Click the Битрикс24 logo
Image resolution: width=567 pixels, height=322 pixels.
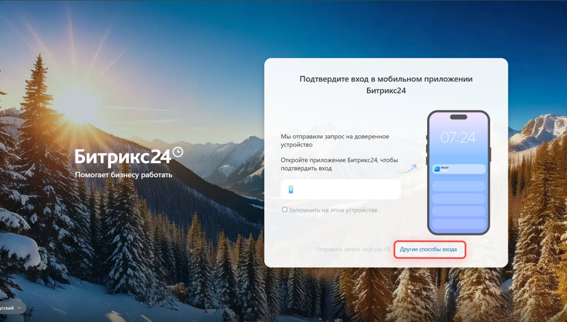coord(129,157)
